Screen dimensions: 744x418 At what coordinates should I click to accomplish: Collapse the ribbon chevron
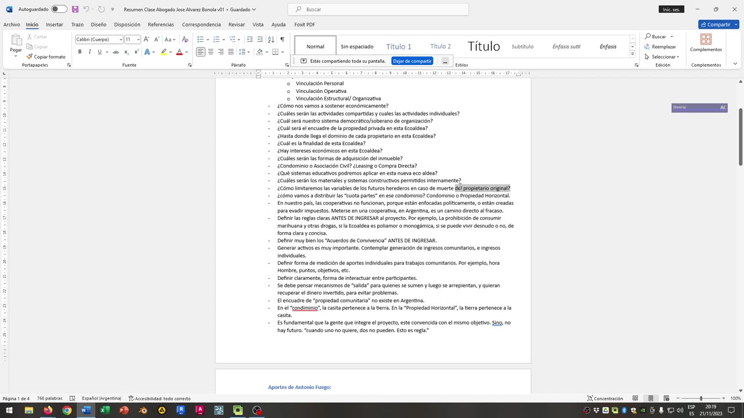click(x=735, y=64)
